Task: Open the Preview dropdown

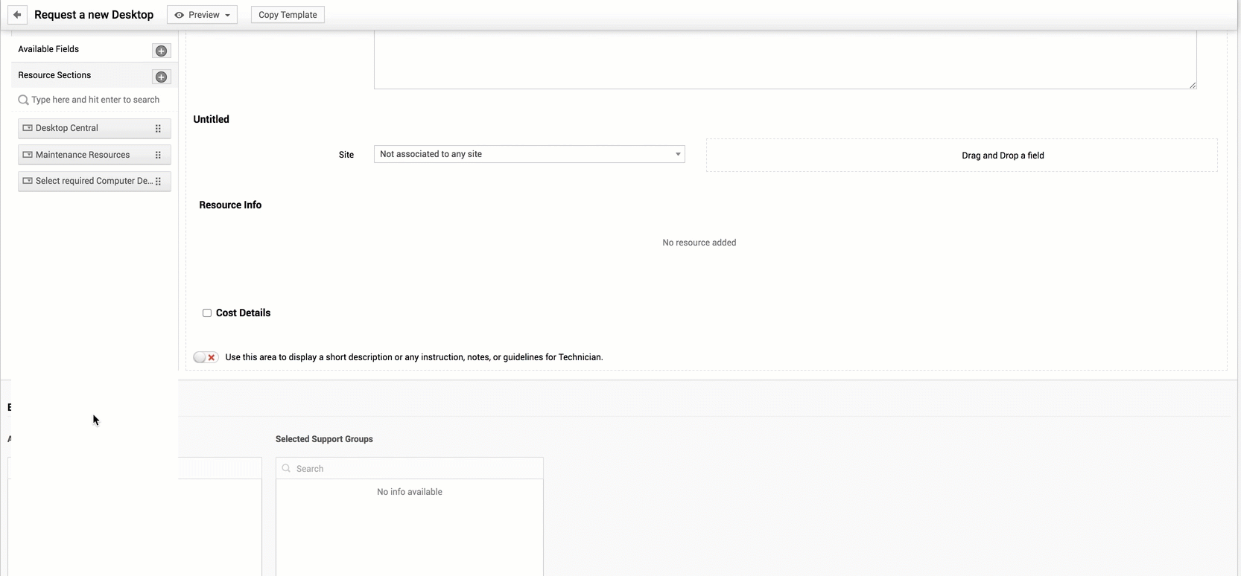Action: click(x=203, y=15)
